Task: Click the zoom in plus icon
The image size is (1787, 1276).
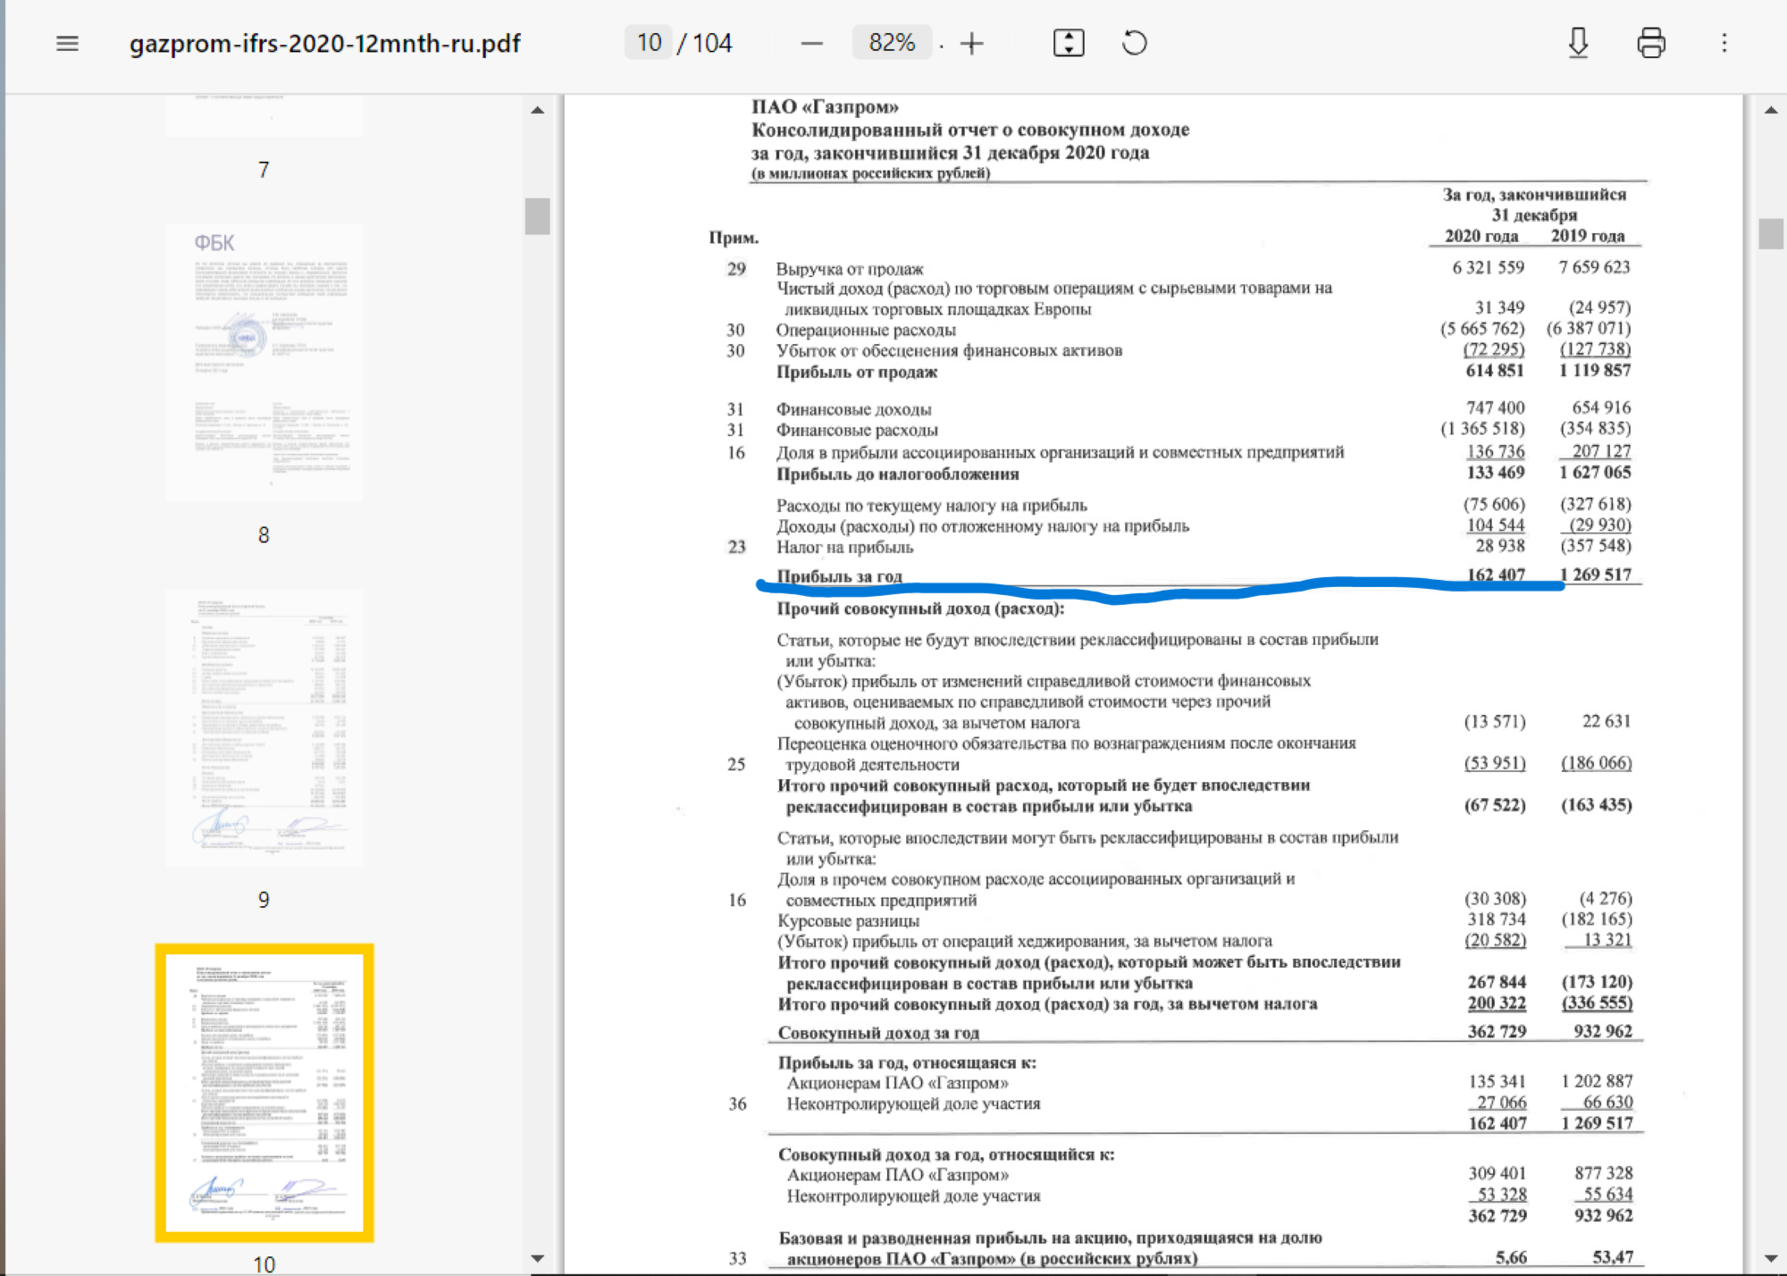Action: click(972, 43)
